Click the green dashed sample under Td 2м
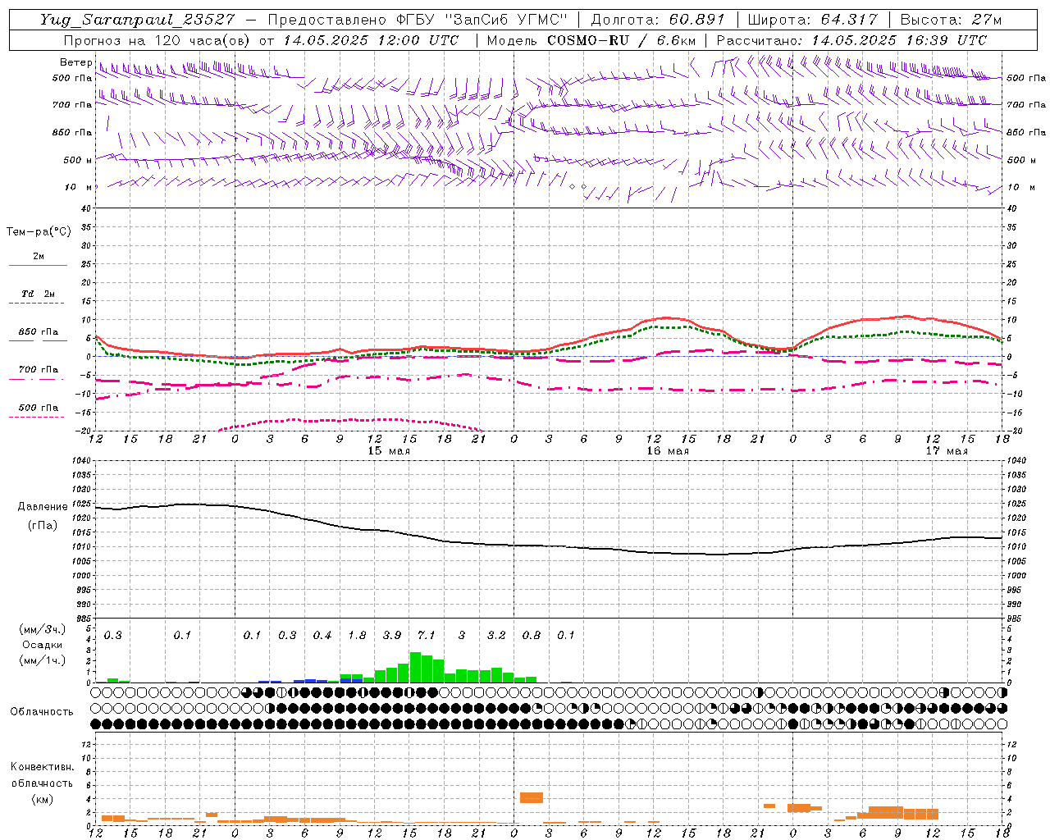 click(x=36, y=304)
